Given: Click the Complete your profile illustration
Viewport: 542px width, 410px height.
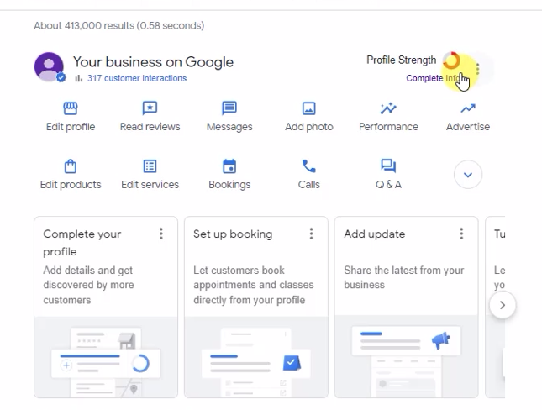Looking at the screenshot, I should pyautogui.click(x=106, y=357).
